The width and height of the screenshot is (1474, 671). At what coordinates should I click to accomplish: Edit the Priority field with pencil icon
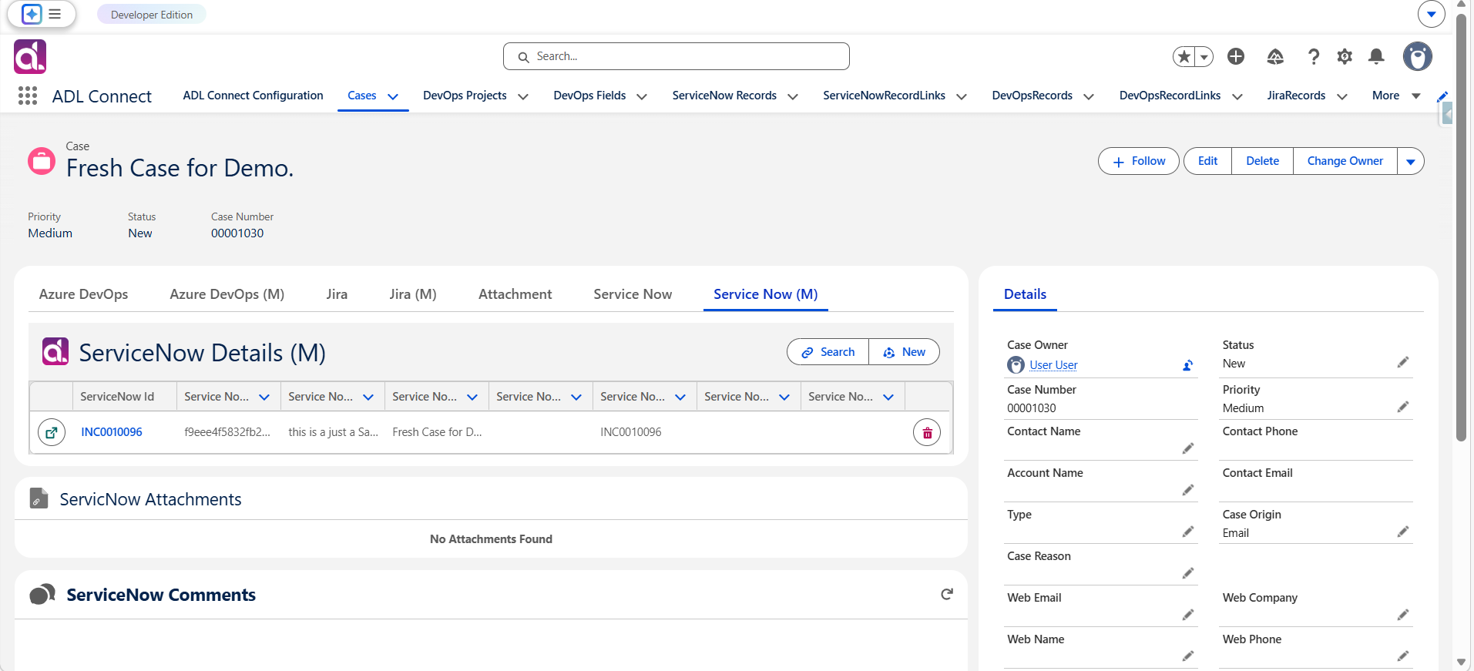1403,407
